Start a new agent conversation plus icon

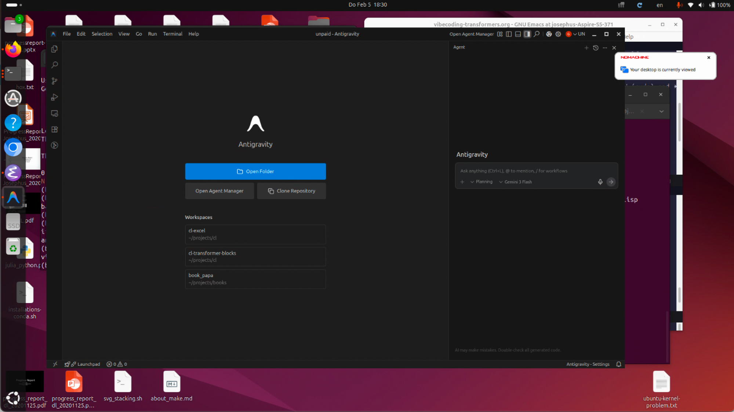pyautogui.click(x=586, y=48)
